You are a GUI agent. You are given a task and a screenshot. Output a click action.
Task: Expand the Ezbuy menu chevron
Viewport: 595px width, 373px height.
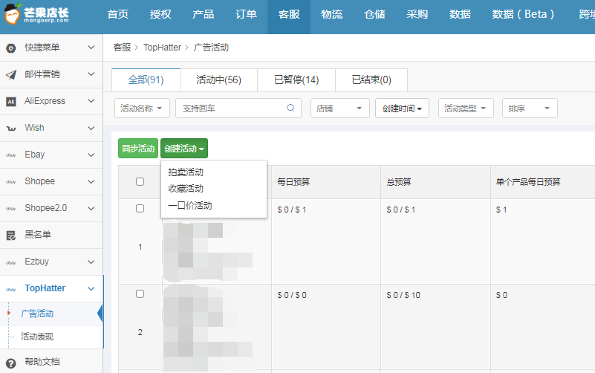91,262
